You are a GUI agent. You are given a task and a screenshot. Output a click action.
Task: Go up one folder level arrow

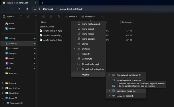click(19, 9)
